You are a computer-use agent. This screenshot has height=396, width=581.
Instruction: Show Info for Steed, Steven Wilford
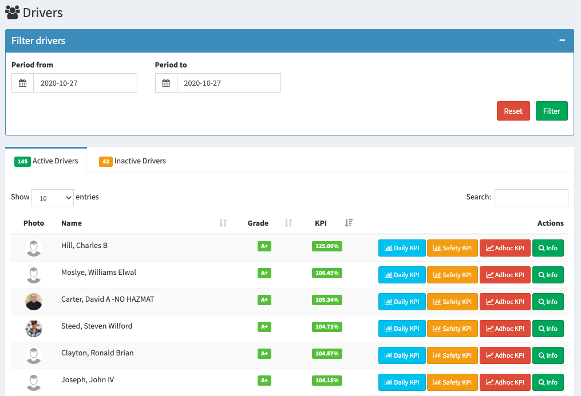click(548, 329)
